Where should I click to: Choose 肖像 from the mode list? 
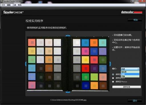[130, 76]
